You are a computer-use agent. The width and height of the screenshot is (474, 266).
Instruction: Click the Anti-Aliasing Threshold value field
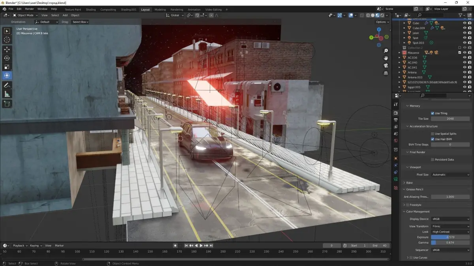click(450, 197)
